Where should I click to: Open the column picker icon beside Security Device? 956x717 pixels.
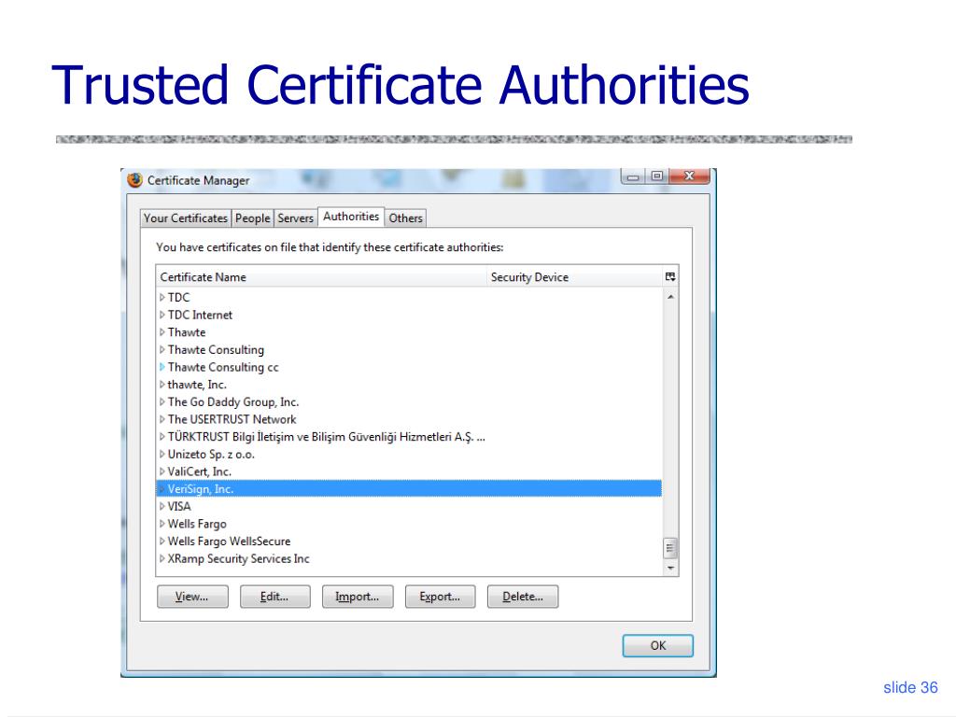[x=670, y=276]
